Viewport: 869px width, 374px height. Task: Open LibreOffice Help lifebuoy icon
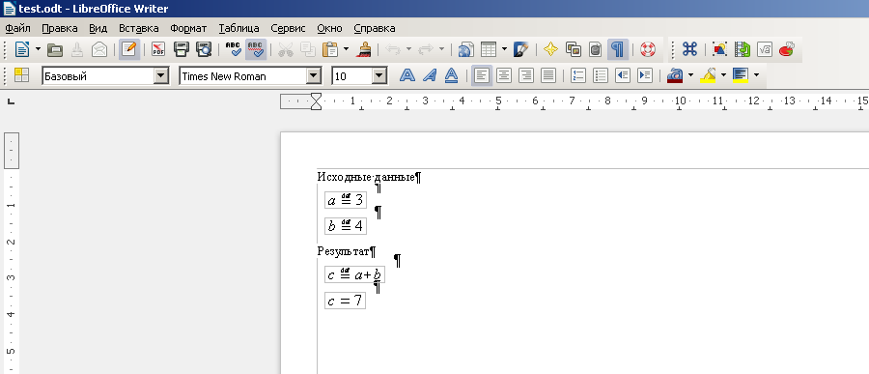[x=647, y=49]
